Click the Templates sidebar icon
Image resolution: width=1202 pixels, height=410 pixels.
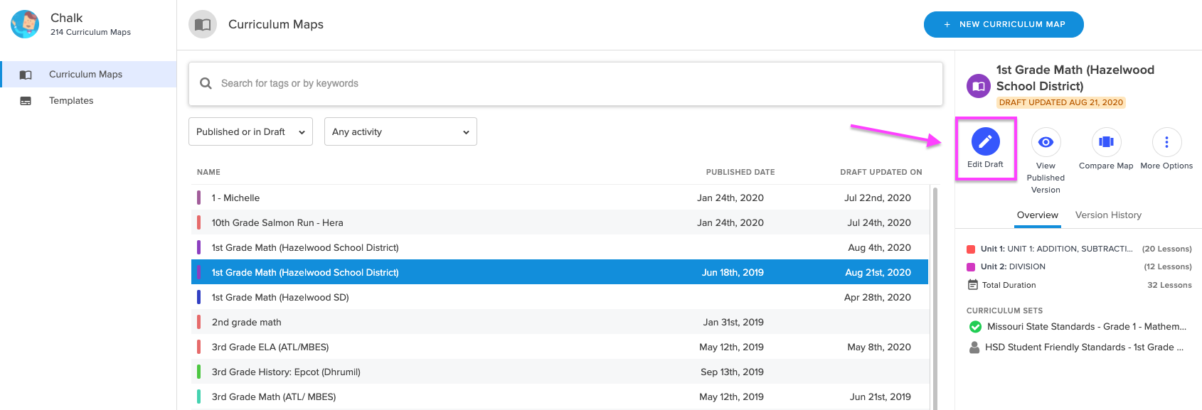(26, 101)
